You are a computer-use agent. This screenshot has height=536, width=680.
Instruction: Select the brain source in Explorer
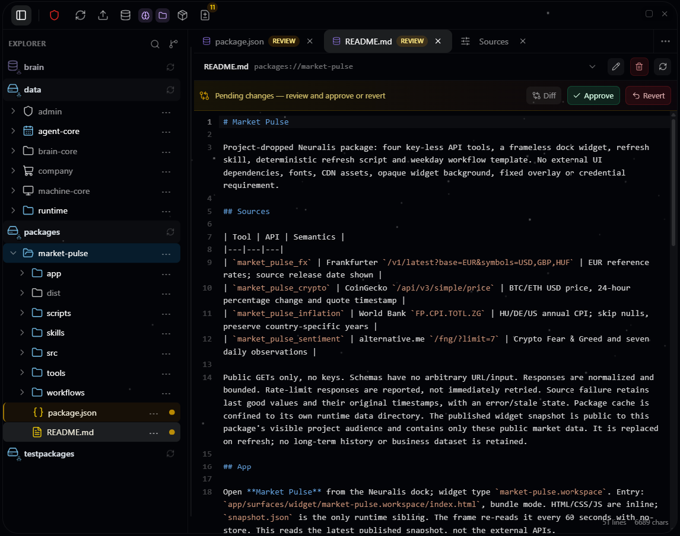point(91,67)
